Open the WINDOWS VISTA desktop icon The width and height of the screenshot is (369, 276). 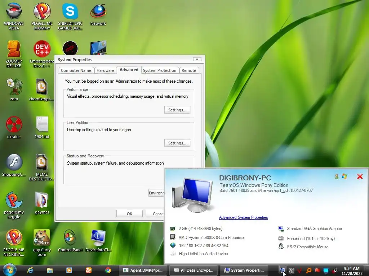(x=14, y=16)
